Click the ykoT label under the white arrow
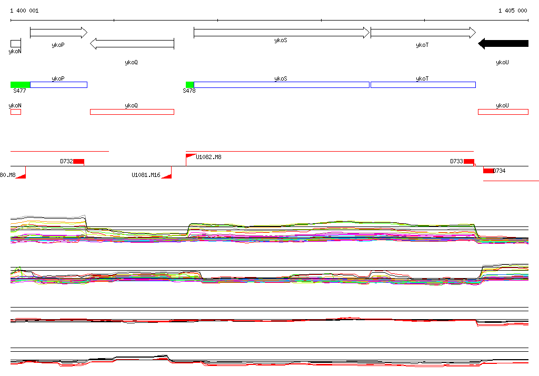539x376 pixels. (x=422, y=45)
